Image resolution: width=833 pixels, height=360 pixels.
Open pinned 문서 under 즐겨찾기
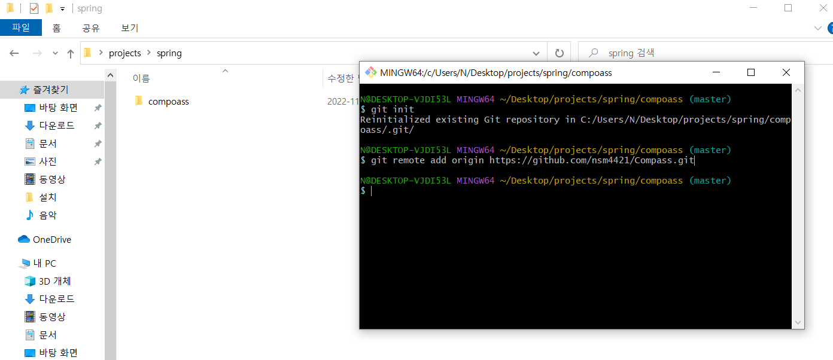48,144
